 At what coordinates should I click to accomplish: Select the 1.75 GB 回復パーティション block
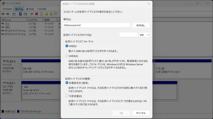tap(183, 70)
